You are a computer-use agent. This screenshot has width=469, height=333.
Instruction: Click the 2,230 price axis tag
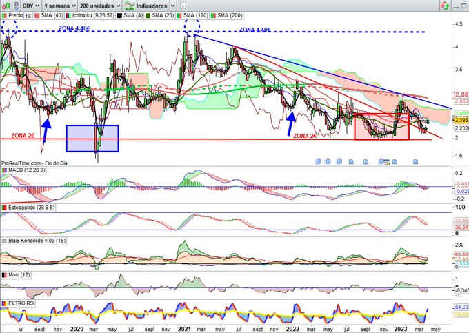coord(462,128)
